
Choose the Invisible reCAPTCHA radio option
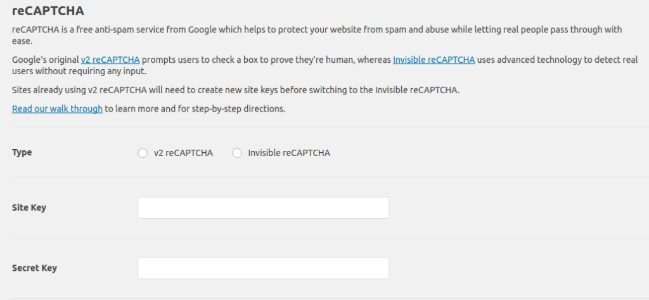[x=237, y=153]
